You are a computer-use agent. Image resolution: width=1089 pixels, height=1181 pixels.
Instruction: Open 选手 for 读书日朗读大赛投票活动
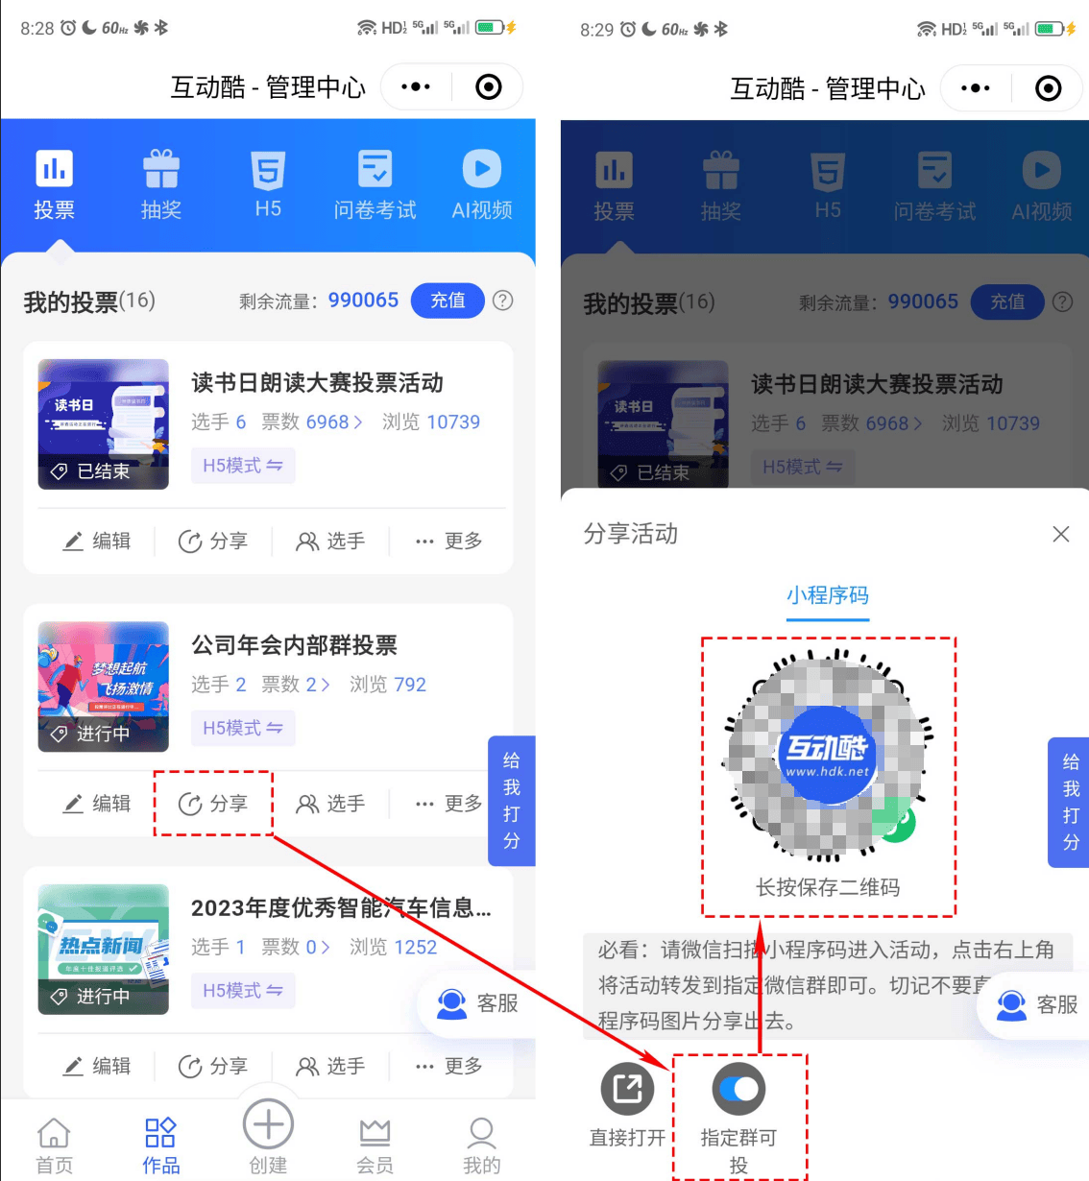[330, 542]
